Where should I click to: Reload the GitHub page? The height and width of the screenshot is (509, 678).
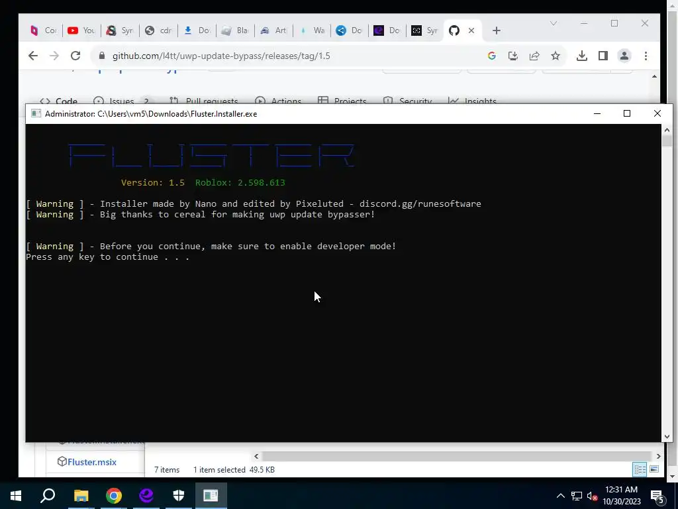pyautogui.click(x=75, y=56)
